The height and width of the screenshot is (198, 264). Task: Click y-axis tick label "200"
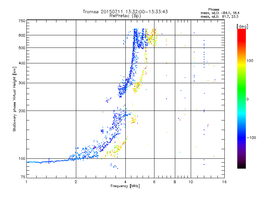(x=22, y=111)
